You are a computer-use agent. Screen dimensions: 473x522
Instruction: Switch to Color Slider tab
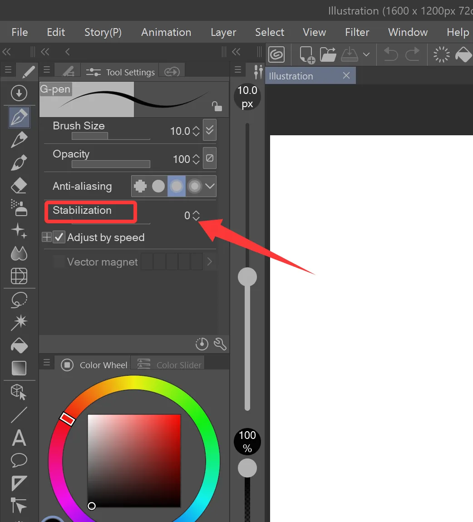tap(168, 363)
